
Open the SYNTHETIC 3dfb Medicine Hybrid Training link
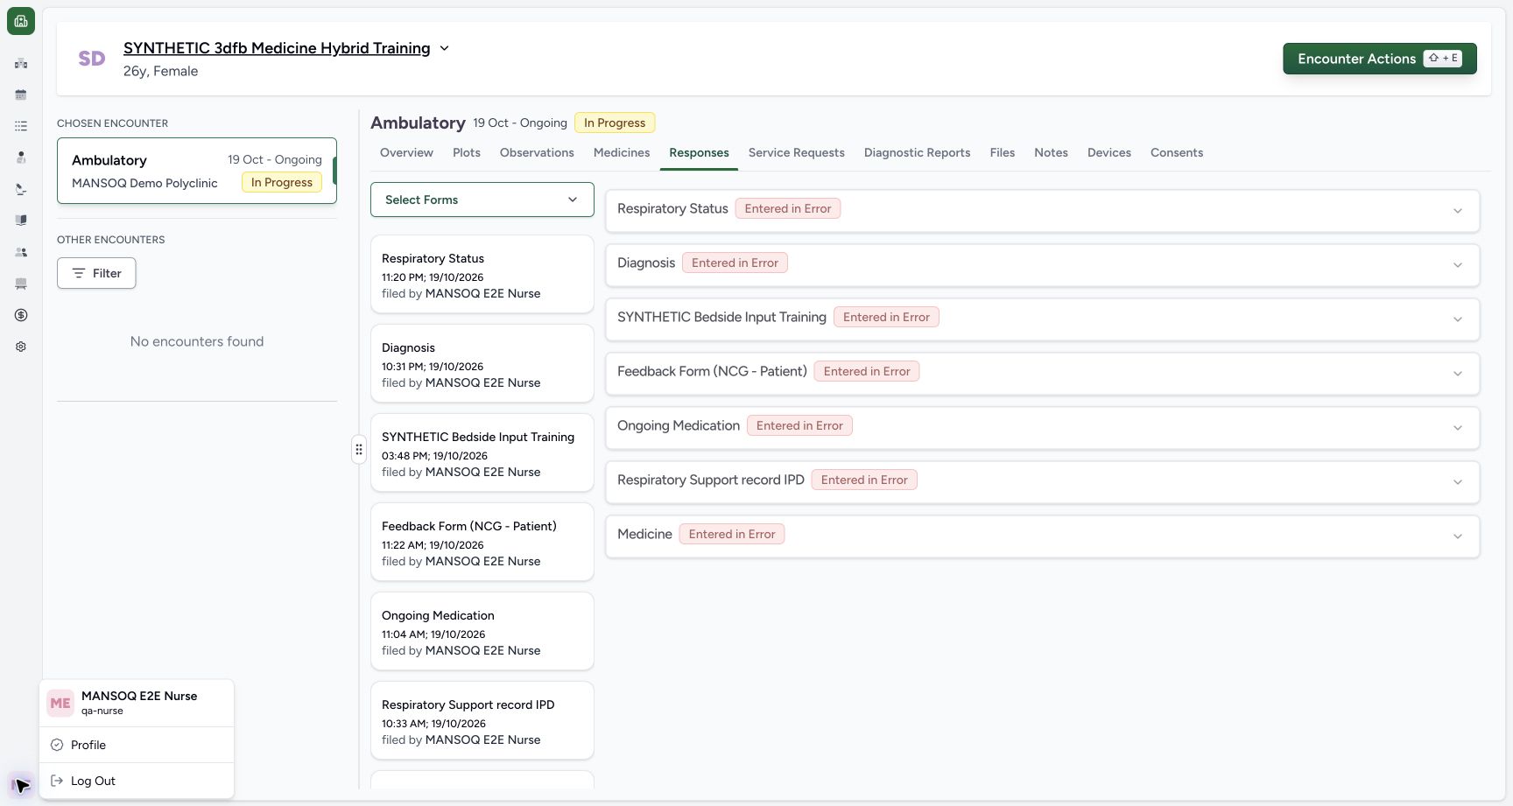click(x=277, y=48)
